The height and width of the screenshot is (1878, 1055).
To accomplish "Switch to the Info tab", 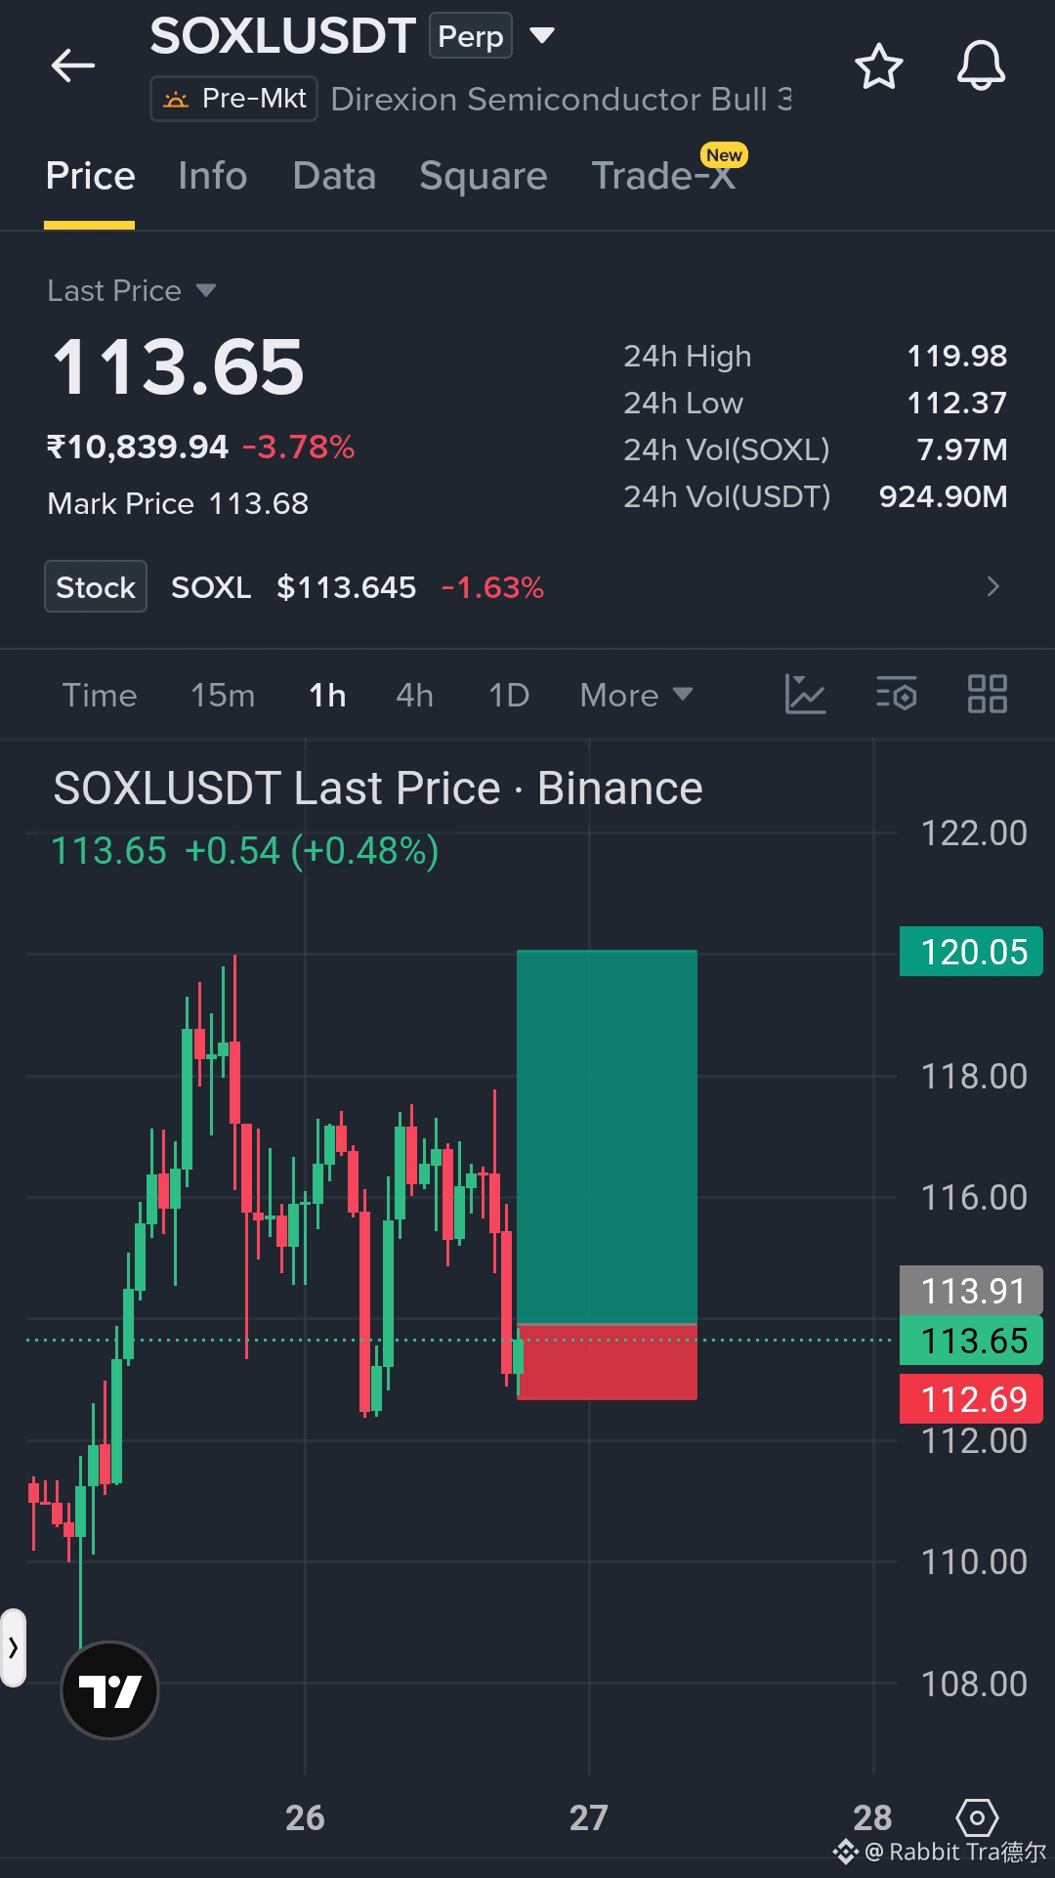I will (213, 176).
